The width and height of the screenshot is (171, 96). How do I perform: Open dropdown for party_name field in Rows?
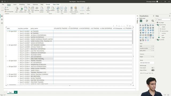[x=152, y=51]
